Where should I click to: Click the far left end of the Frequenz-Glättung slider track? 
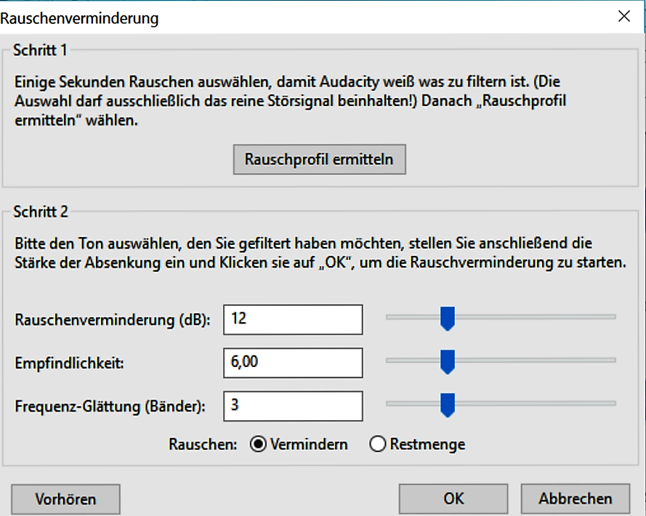click(389, 403)
